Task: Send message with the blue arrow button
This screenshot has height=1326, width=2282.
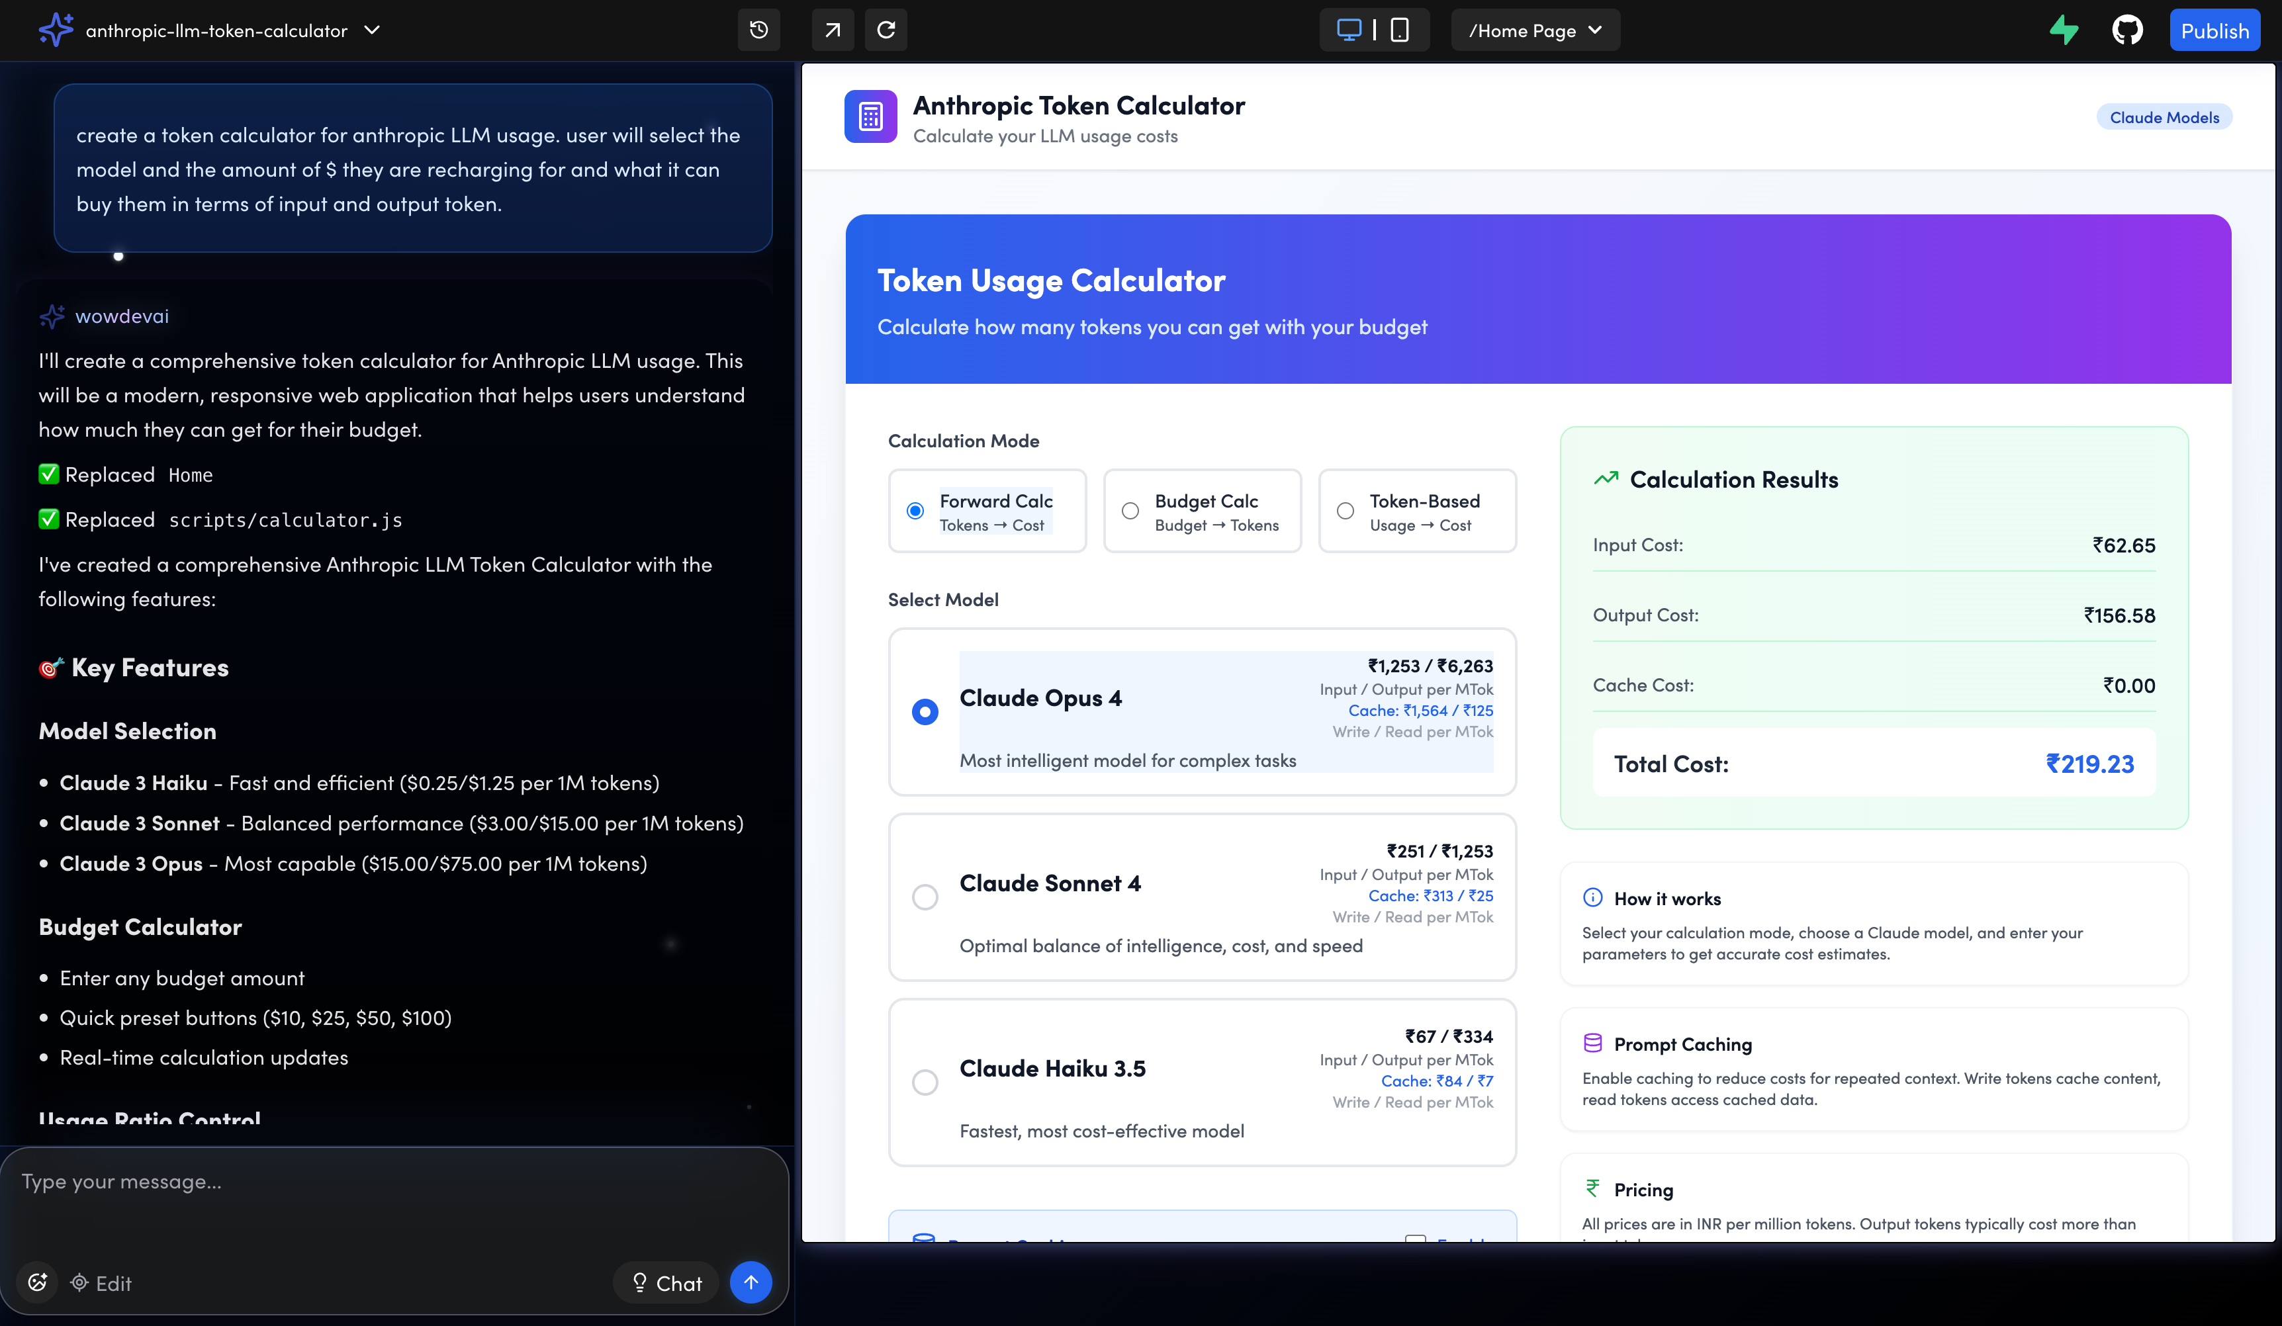Action: [x=751, y=1282]
